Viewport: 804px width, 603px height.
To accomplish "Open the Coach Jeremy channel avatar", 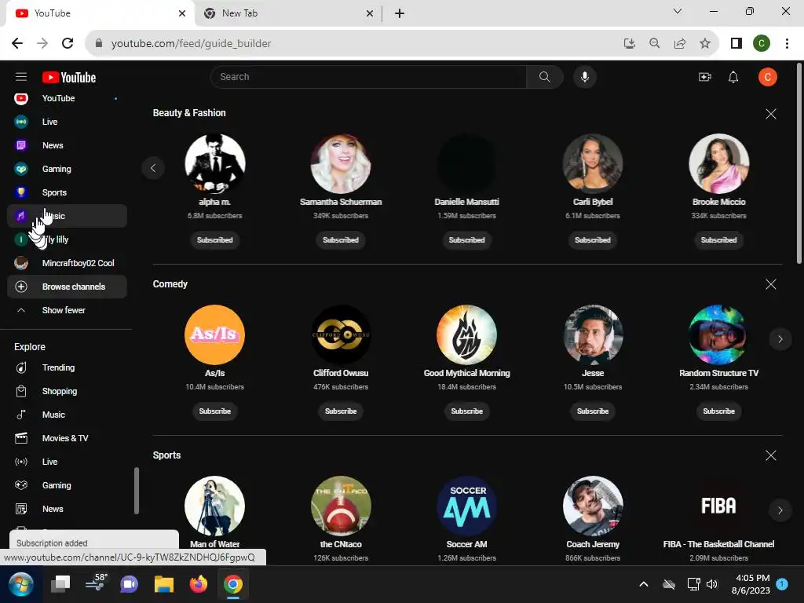I will (x=593, y=506).
